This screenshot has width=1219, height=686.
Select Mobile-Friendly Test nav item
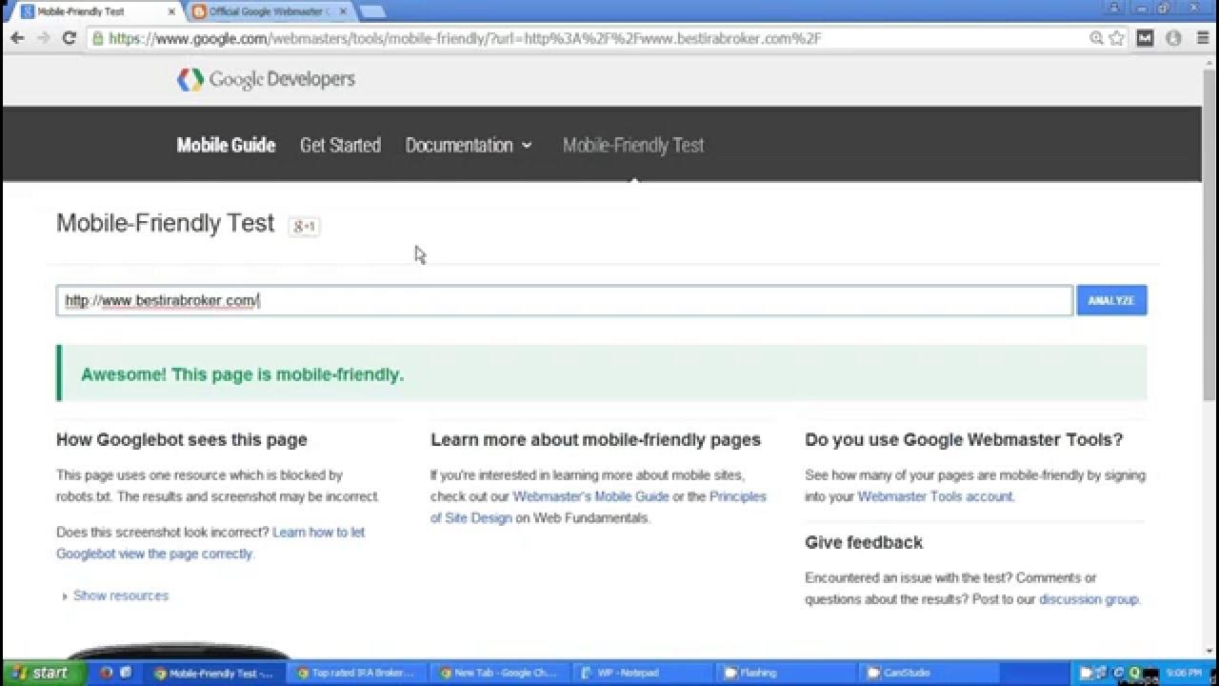633,146
